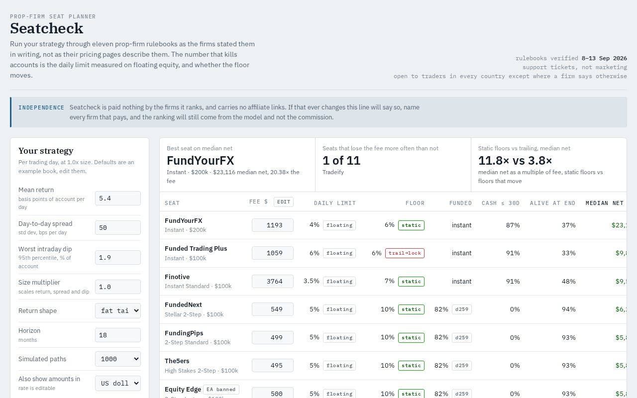The image size is (637, 398).
Task: Click the FLOOR column header
Action: [x=415, y=203]
